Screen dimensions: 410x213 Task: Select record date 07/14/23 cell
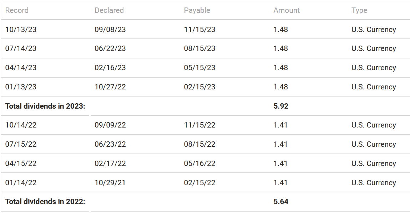tap(21, 48)
